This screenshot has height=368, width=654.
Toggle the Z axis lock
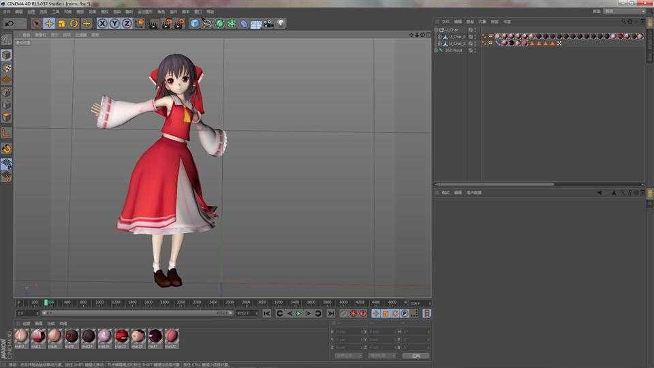(127, 24)
